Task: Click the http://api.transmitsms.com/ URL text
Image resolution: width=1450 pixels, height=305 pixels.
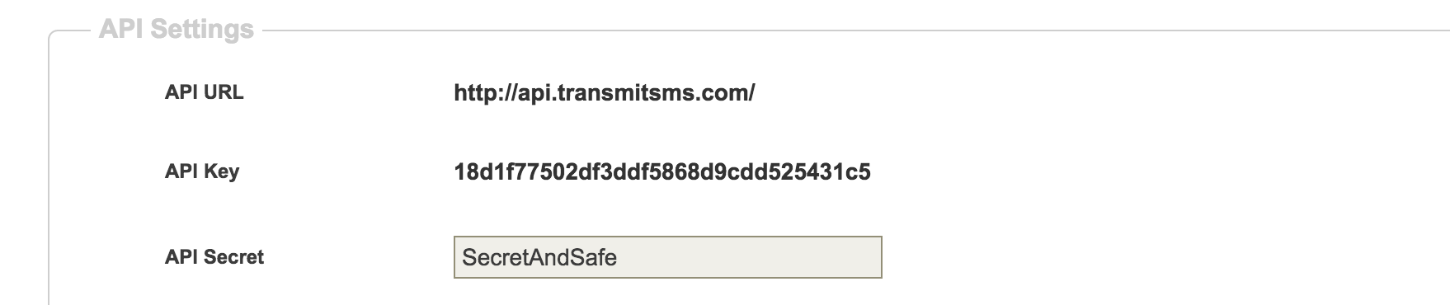Action: (x=604, y=92)
